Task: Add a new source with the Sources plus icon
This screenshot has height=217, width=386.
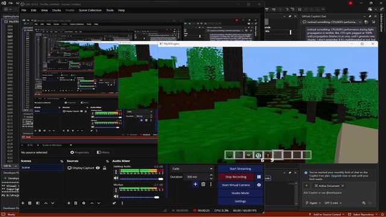Action: coord(69,203)
